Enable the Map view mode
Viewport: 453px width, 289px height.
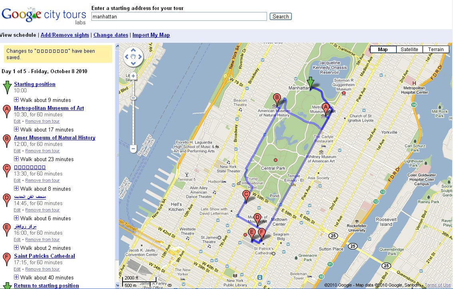tap(383, 49)
